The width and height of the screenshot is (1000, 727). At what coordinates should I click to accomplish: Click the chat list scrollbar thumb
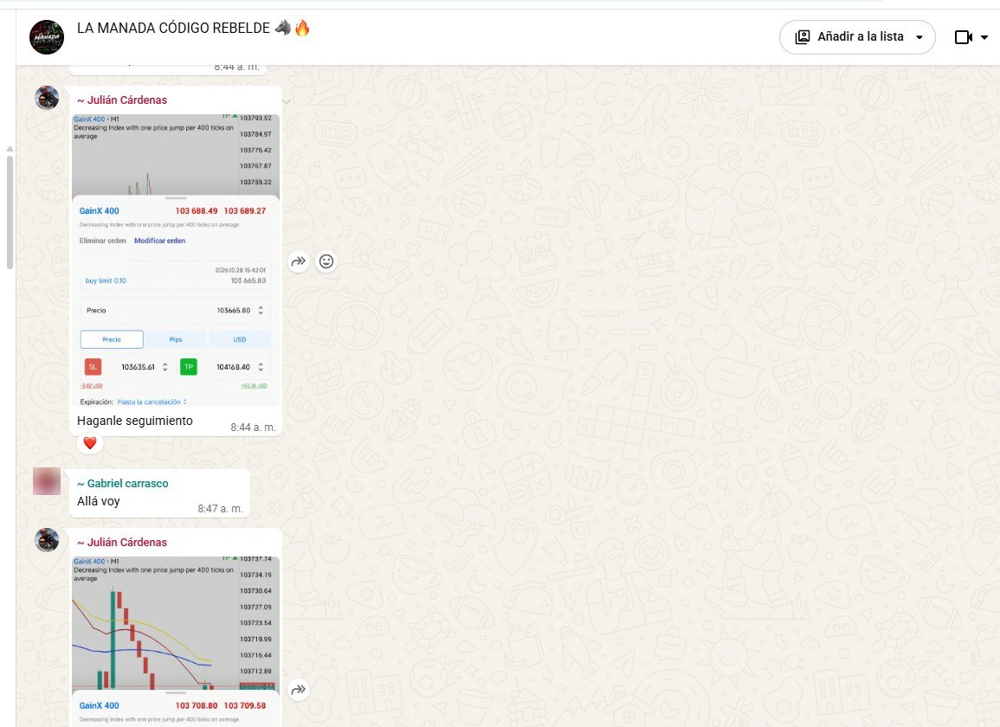(x=10, y=210)
